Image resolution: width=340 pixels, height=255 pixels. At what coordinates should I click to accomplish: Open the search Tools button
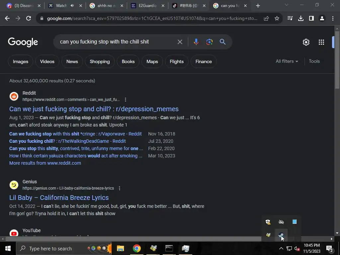tap(314, 61)
